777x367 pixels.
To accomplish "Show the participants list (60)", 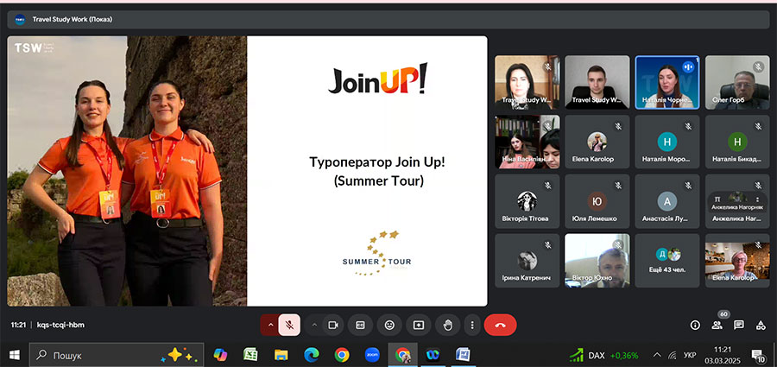I will [717, 326].
